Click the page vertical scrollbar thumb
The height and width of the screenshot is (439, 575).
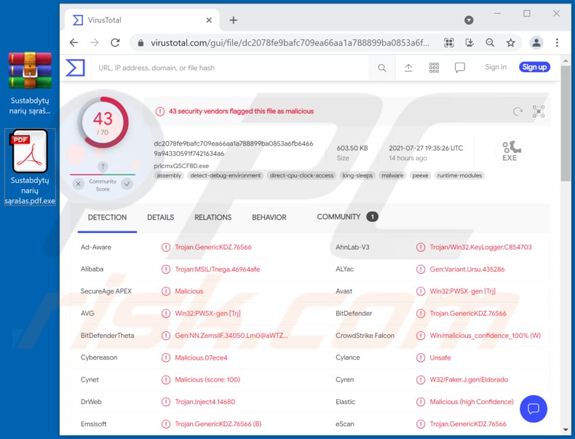pos(565,124)
